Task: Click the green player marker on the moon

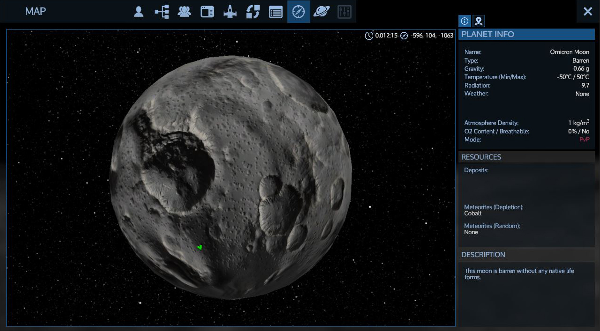Action: pyautogui.click(x=200, y=247)
